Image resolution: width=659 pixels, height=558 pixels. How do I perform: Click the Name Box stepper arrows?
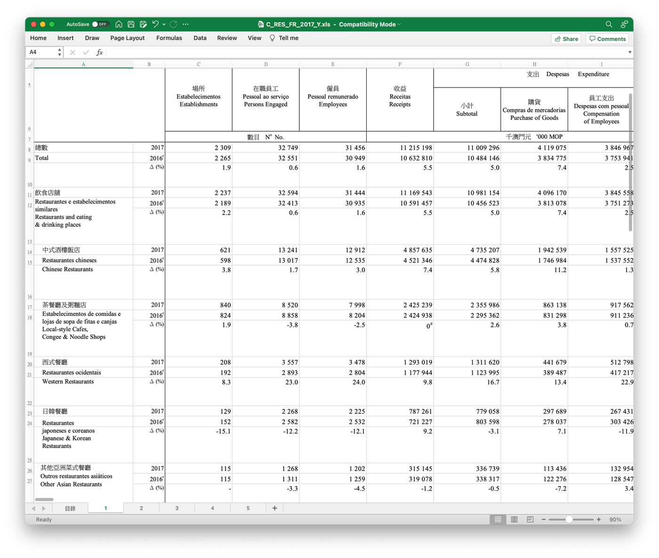pos(59,52)
